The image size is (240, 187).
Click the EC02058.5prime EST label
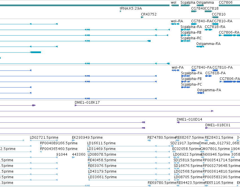(x=186, y=149)
